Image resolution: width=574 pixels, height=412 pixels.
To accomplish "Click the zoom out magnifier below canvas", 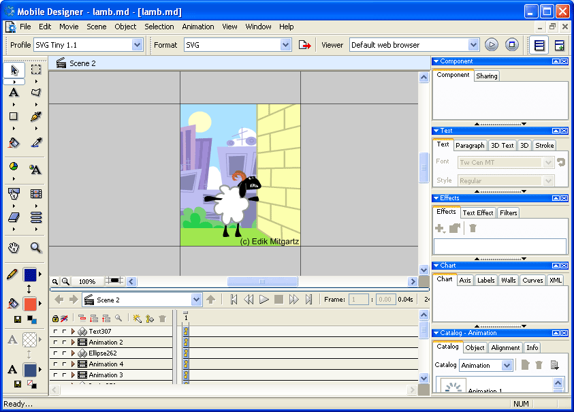I will click(55, 281).
